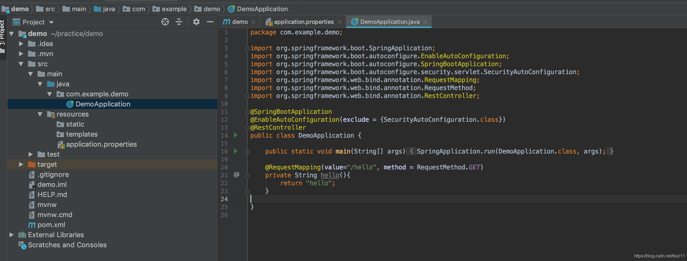Collapse the resources folder arrow
This screenshot has width=687, height=261.
coord(40,114)
